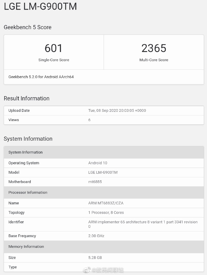Screen dimensions: 207x275
Task: Select the 601 single-core score value
Action: [54, 48]
